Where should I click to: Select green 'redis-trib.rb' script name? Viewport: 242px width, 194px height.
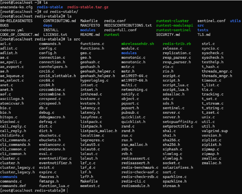coord(177,44)
